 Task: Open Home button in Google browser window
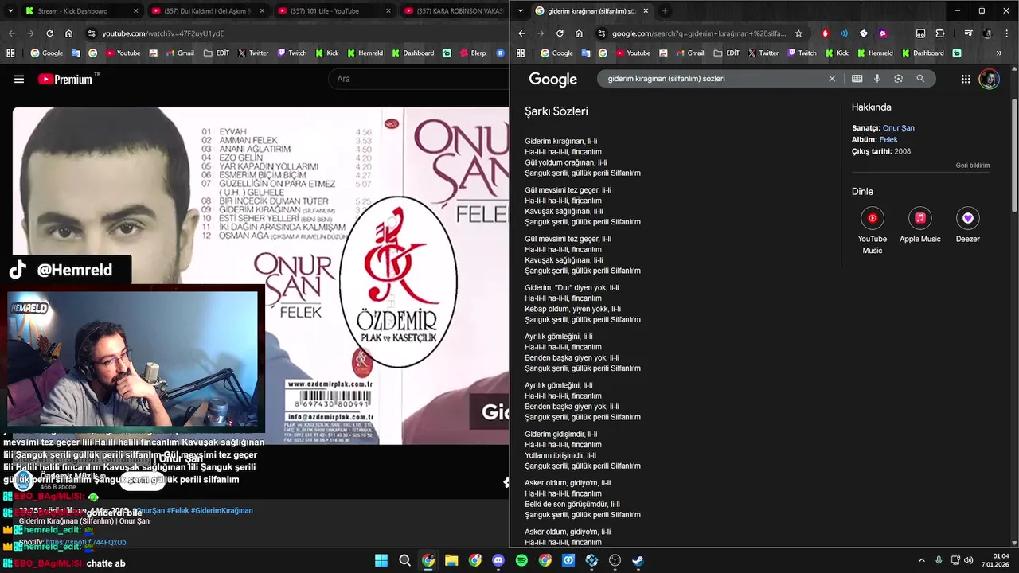pyautogui.click(x=579, y=33)
